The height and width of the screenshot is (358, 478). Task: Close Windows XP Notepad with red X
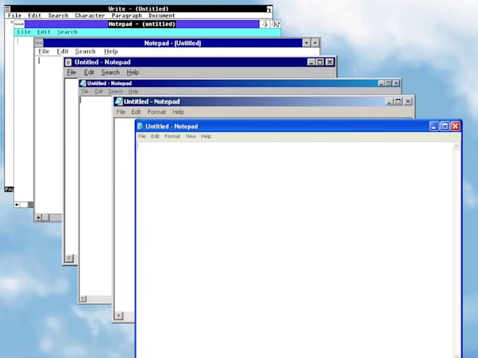[456, 126]
